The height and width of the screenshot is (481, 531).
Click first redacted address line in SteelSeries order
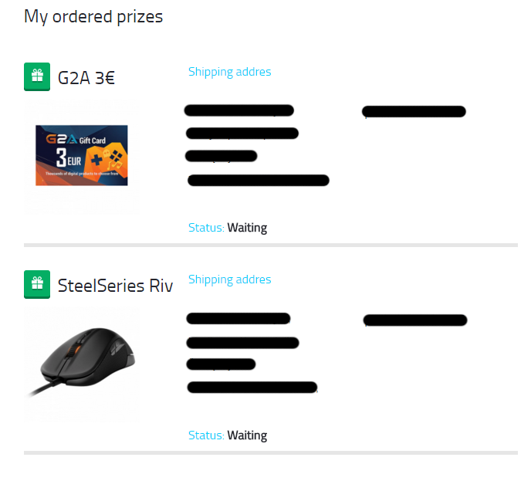coord(238,319)
